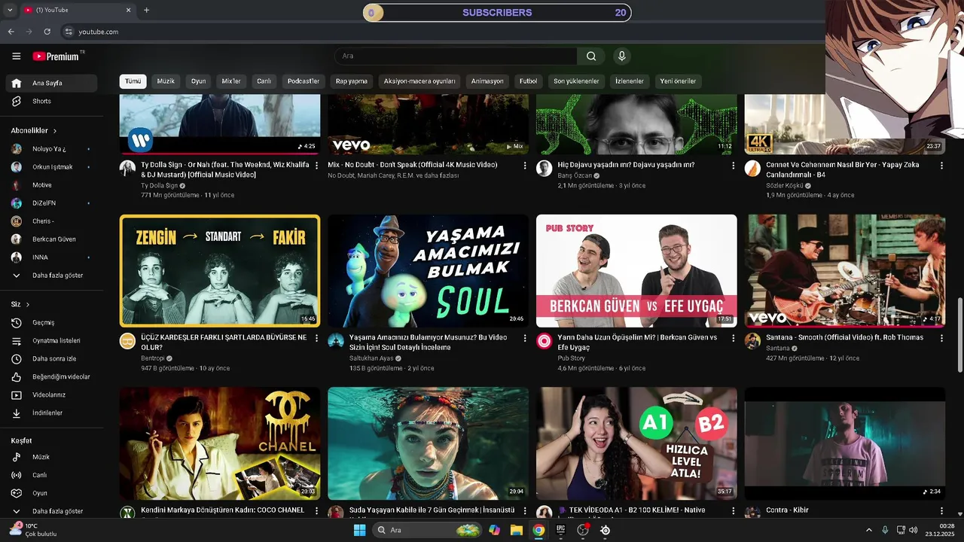This screenshot has height=542, width=964.
Task: Open a new browser tab
Action: (146, 10)
